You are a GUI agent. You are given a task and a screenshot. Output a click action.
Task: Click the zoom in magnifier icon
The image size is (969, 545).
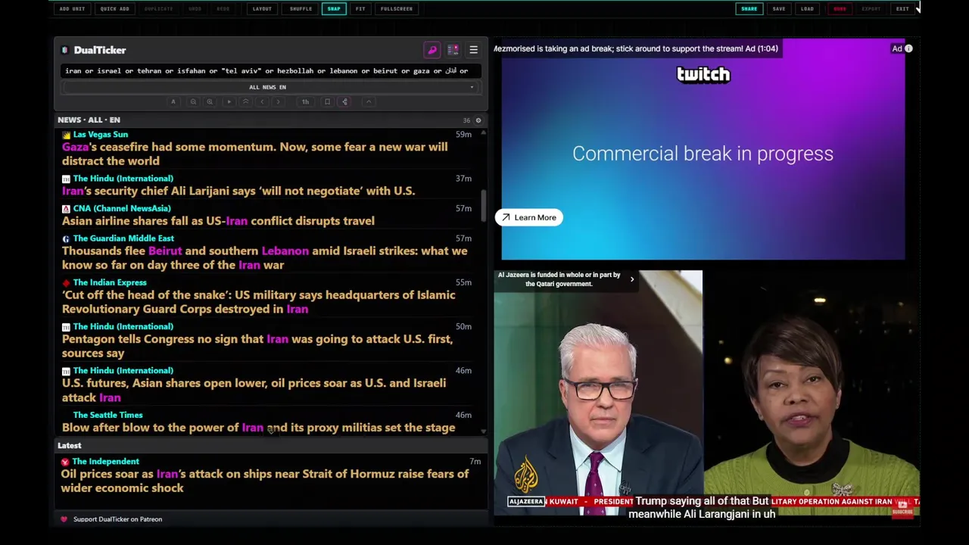click(x=210, y=101)
